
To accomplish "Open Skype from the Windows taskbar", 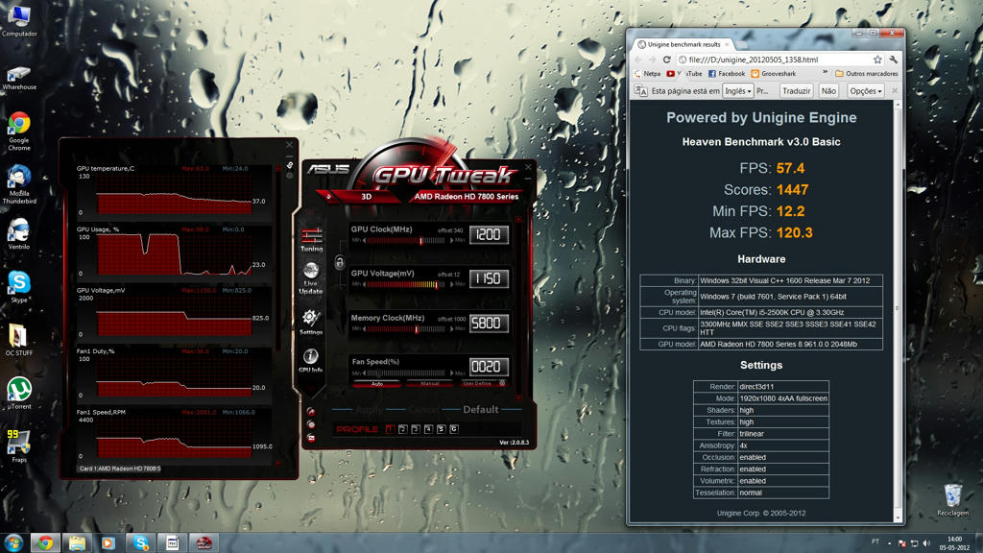I will click(x=139, y=543).
